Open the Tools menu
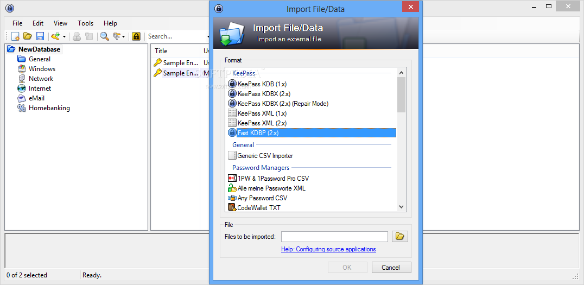The width and height of the screenshot is (584, 285). pos(85,23)
